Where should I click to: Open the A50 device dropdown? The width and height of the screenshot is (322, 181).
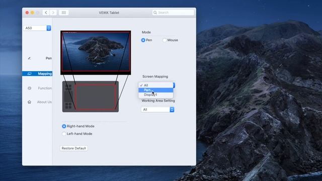pos(37,28)
